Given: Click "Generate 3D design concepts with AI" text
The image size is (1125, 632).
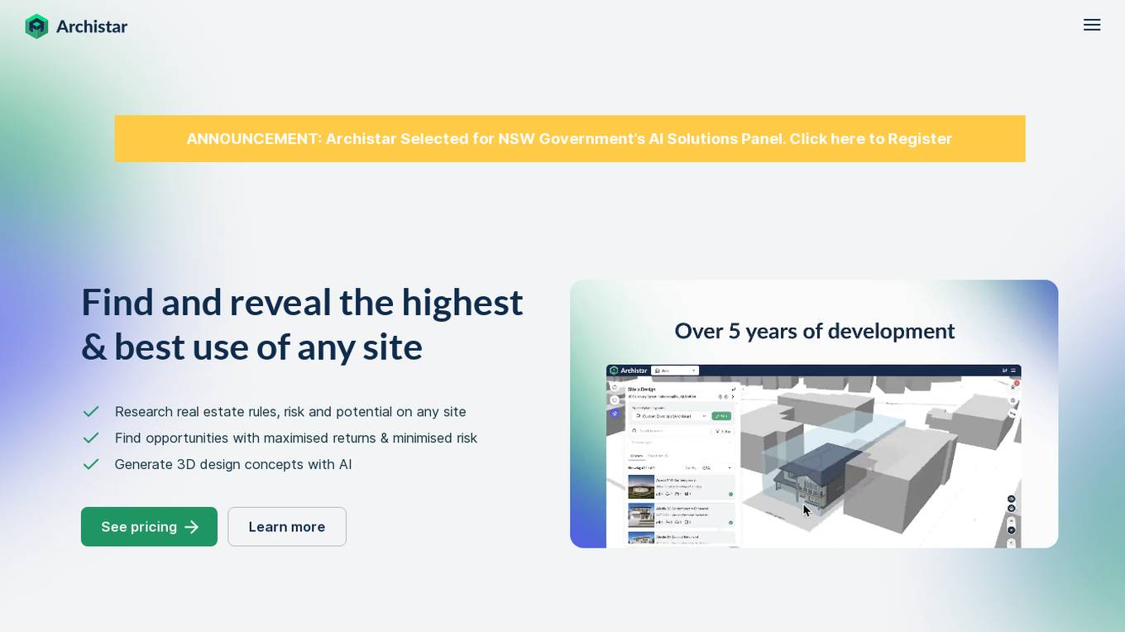Looking at the screenshot, I should click(233, 465).
